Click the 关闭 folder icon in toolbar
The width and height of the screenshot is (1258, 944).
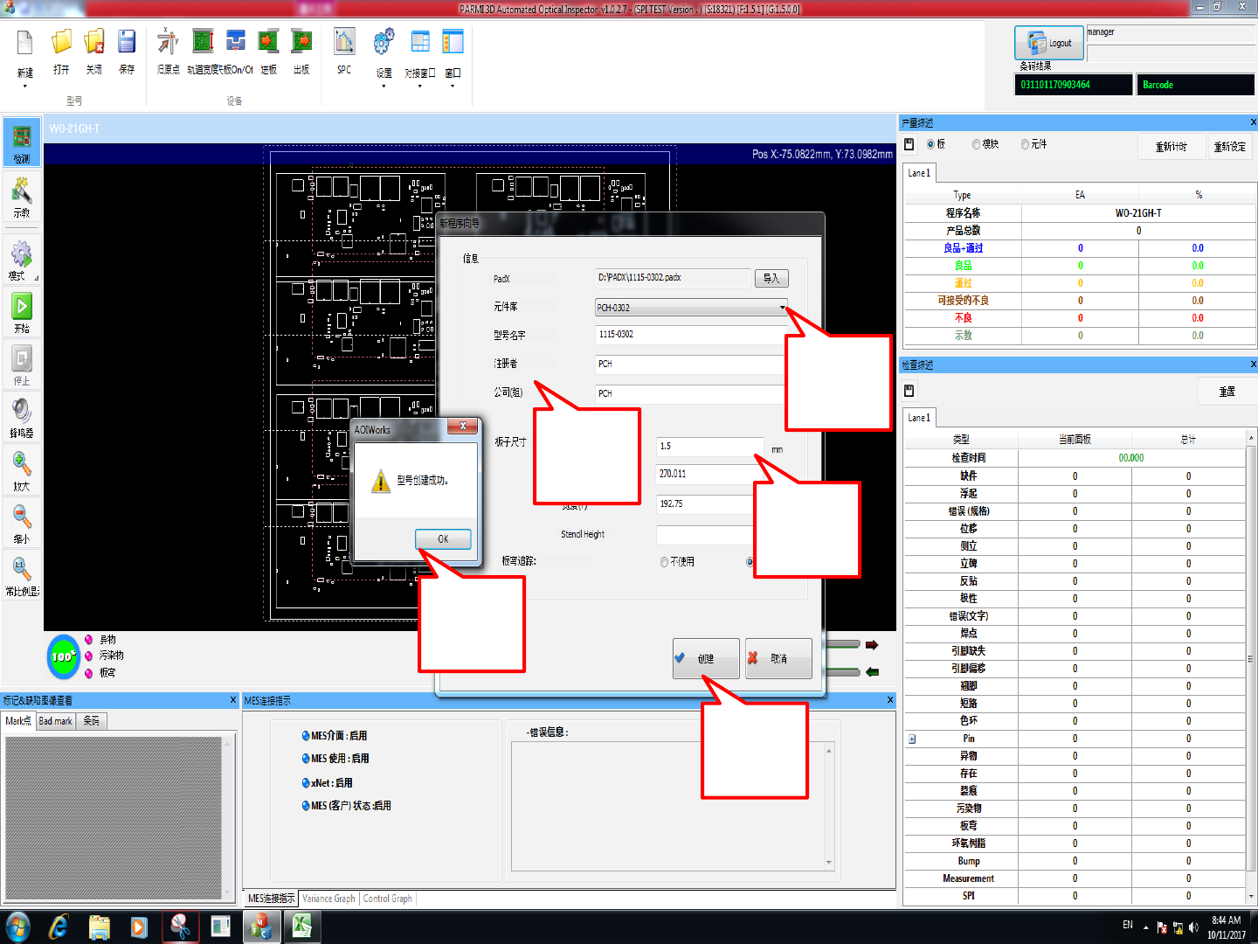click(94, 44)
